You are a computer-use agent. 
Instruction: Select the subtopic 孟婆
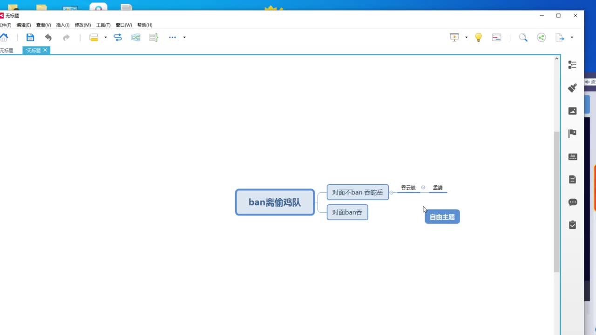(438, 188)
